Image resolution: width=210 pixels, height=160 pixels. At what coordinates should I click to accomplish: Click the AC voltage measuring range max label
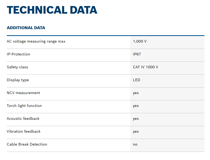pyautogui.click(x=36, y=41)
